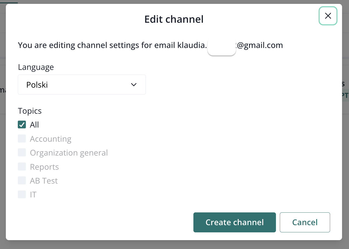349x249 pixels.
Task: Uncheck the All topics checkbox
Action: click(x=22, y=125)
